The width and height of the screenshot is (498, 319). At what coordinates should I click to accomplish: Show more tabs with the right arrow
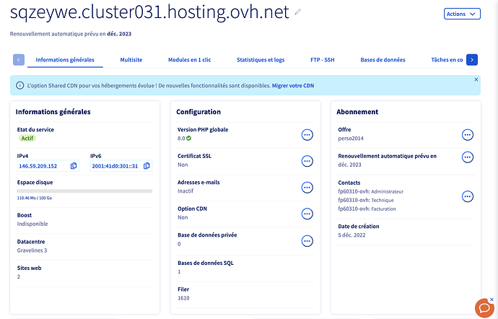point(472,60)
